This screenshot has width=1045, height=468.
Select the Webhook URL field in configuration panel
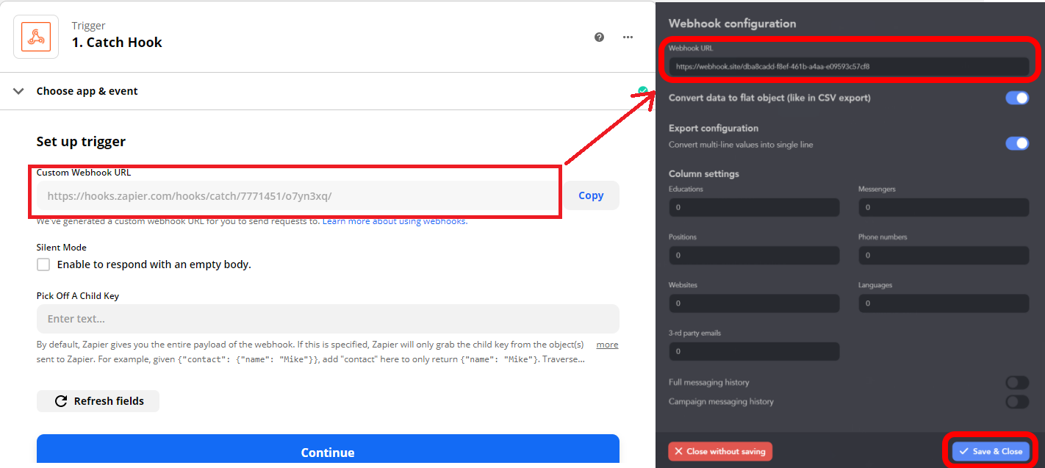point(849,65)
